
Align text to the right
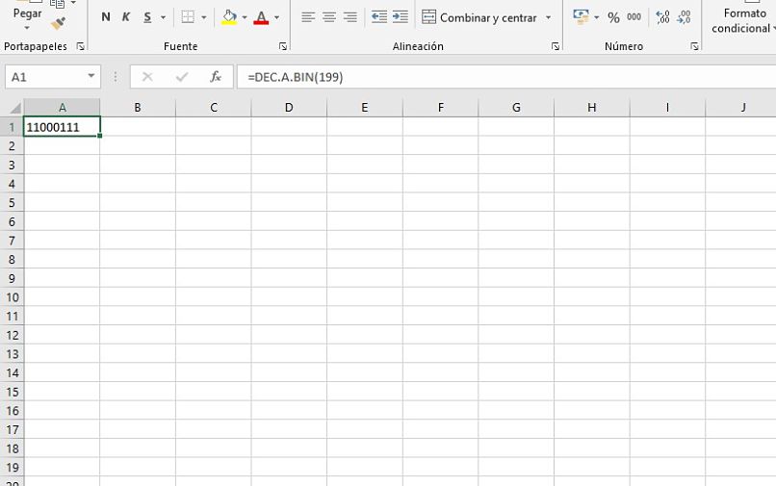[350, 18]
